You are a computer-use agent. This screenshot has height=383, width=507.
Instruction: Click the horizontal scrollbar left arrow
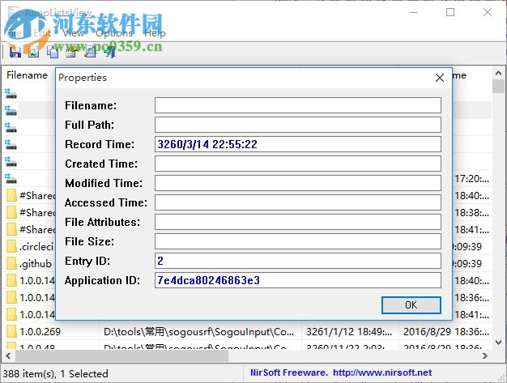tap(8, 355)
